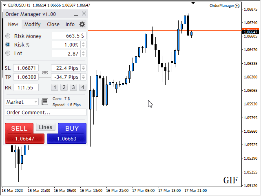Select the Lot radio button

tap(8, 53)
